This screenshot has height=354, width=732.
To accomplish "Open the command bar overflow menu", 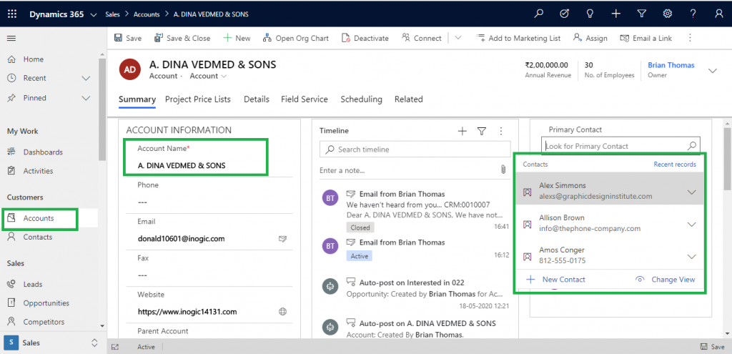I will [x=690, y=39].
